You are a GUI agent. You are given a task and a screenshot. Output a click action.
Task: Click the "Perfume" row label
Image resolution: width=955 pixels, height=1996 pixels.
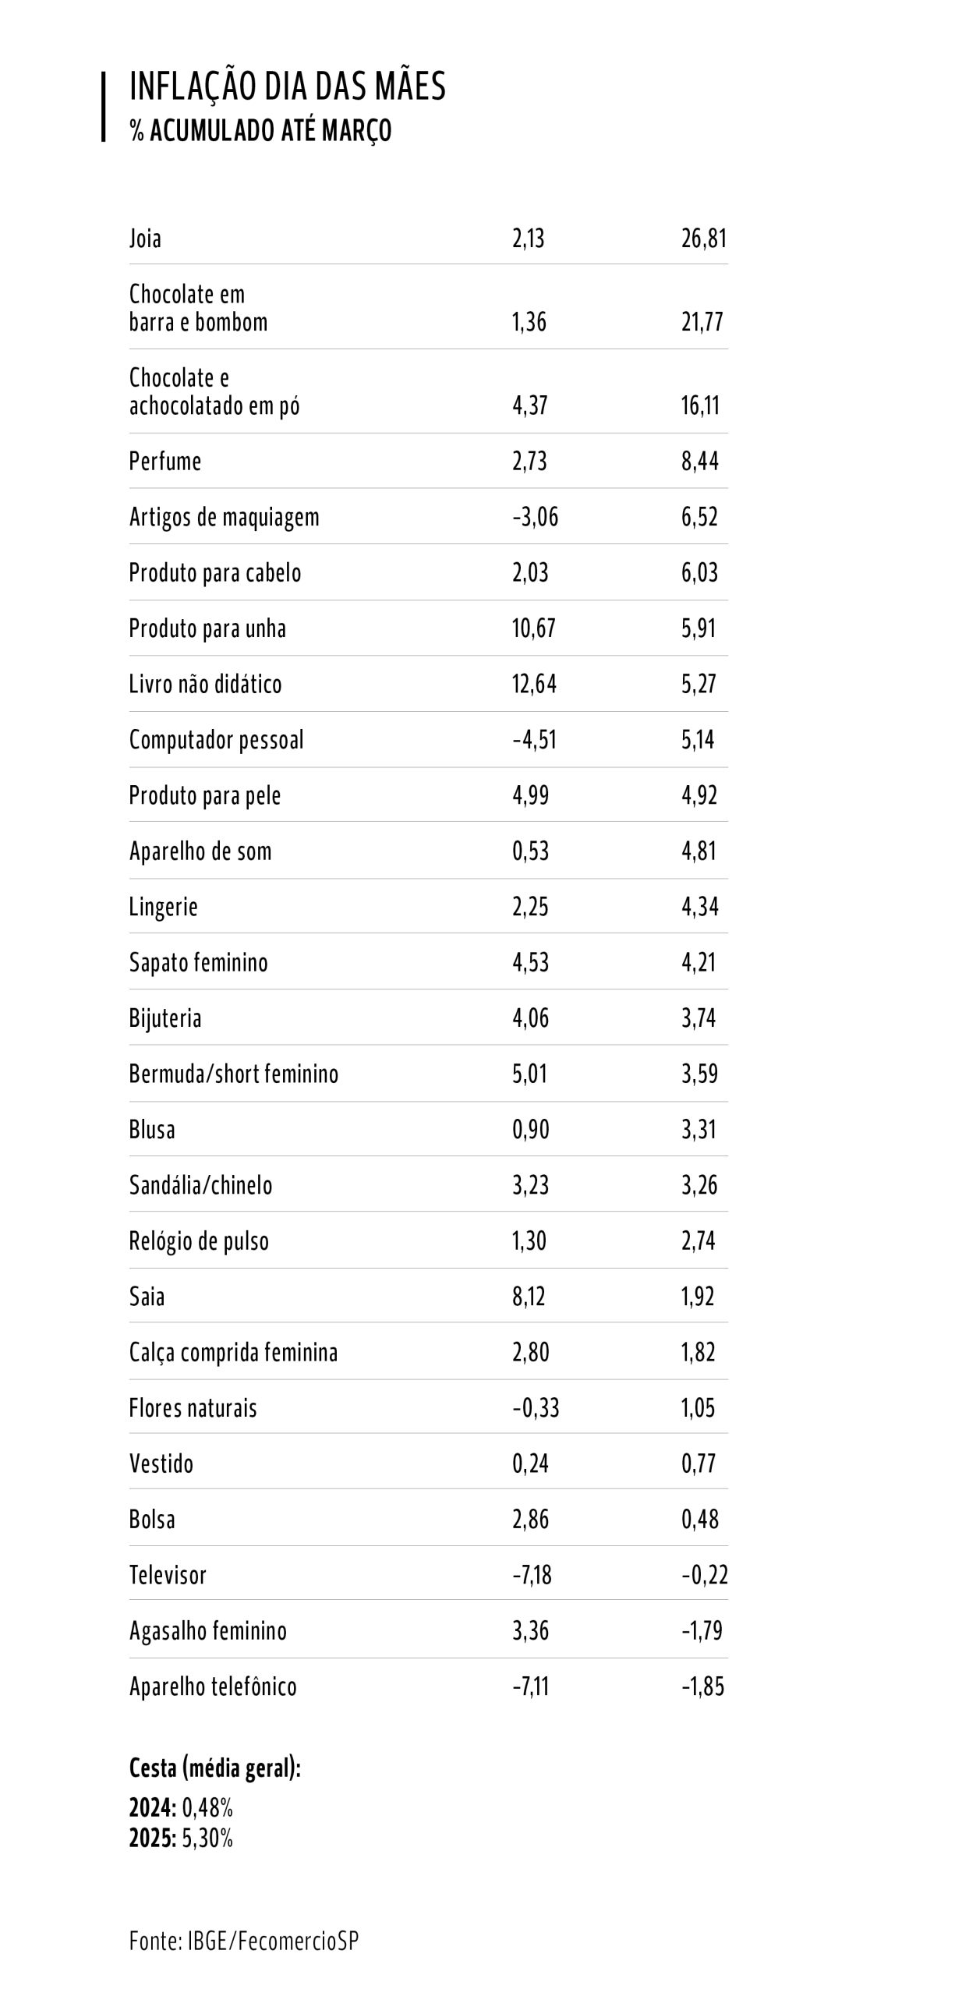165,462
